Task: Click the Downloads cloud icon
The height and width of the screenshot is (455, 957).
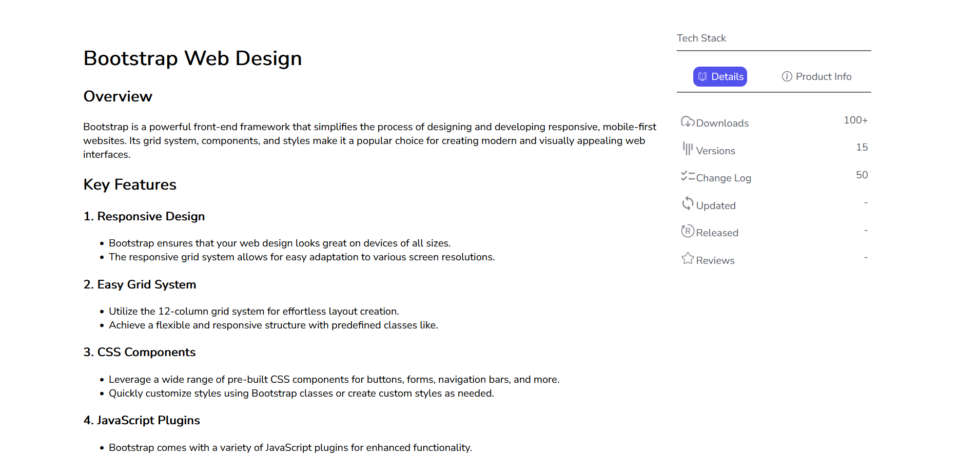Action: click(x=687, y=122)
